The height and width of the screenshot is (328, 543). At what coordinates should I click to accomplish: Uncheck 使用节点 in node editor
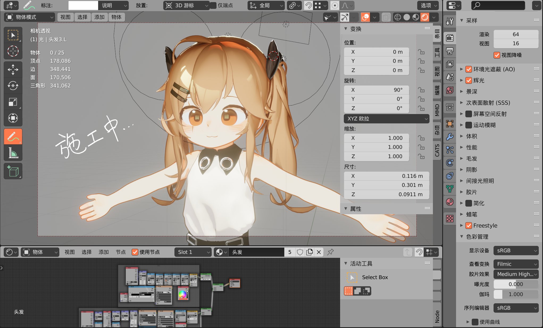pos(135,252)
